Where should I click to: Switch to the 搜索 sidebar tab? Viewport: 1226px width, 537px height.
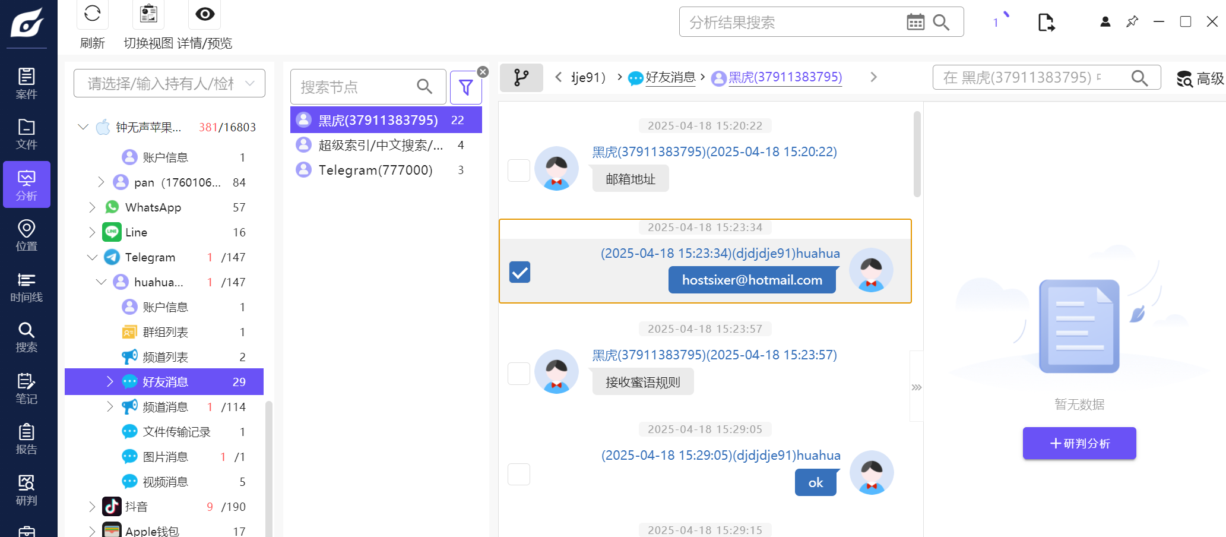(26, 337)
